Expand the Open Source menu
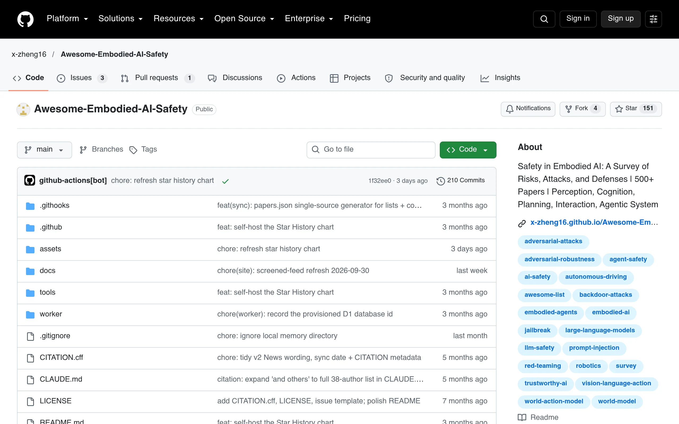This screenshot has height=424, width=679. tap(244, 19)
